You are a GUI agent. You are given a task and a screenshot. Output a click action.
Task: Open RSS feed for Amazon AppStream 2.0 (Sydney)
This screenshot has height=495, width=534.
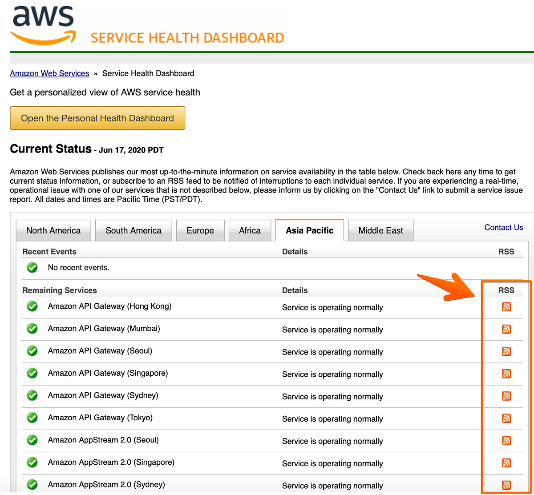click(506, 485)
